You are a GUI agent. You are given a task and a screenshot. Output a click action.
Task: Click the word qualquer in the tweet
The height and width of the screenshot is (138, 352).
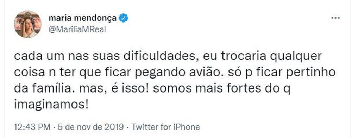pyautogui.click(x=295, y=57)
